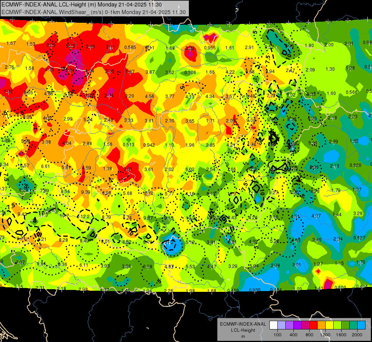Click the shear value 0.513

[x=128, y=144]
